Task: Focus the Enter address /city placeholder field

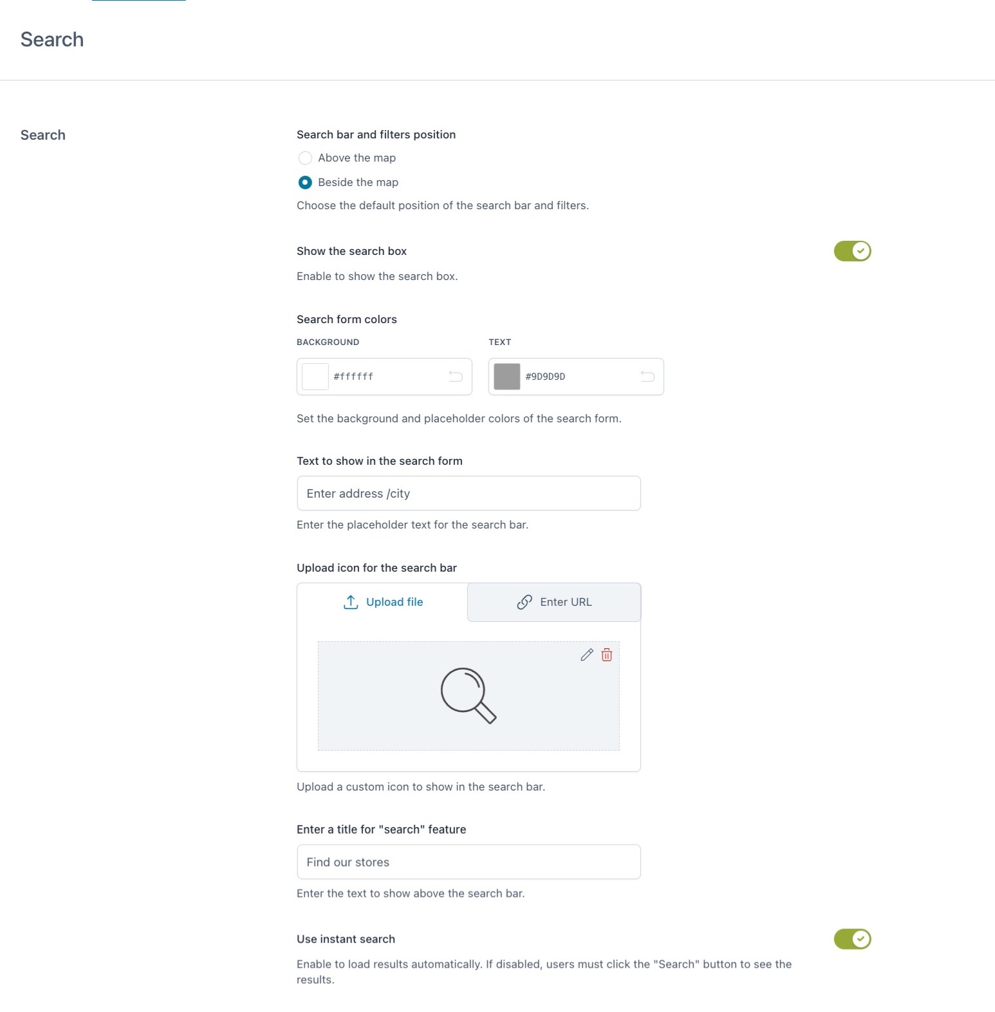Action: click(469, 493)
